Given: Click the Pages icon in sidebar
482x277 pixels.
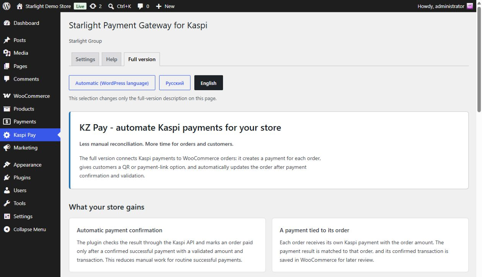Looking at the screenshot, I should [7, 66].
